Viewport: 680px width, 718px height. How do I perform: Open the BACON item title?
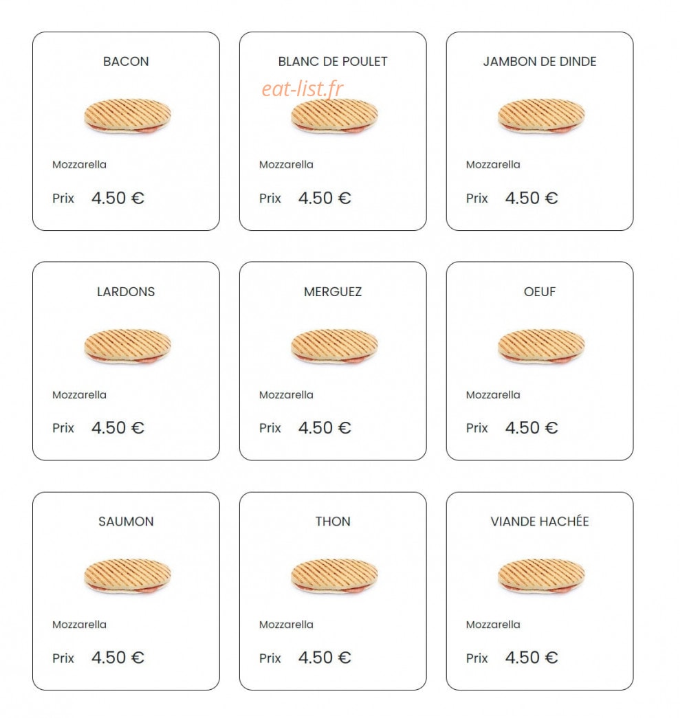point(126,61)
